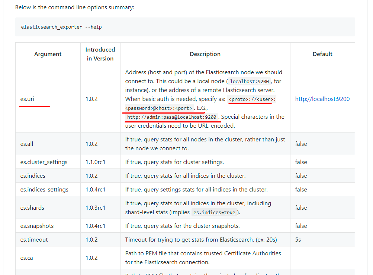Click the 'Timeout for trying to get stats' description
Image resolution: width=373 pixels, height=275 pixels.
pyautogui.click(x=201, y=240)
